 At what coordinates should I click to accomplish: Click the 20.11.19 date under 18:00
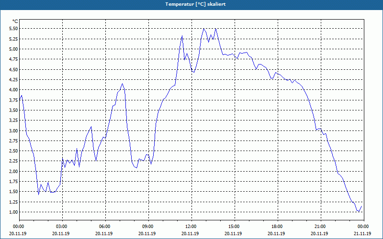(x=276, y=233)
